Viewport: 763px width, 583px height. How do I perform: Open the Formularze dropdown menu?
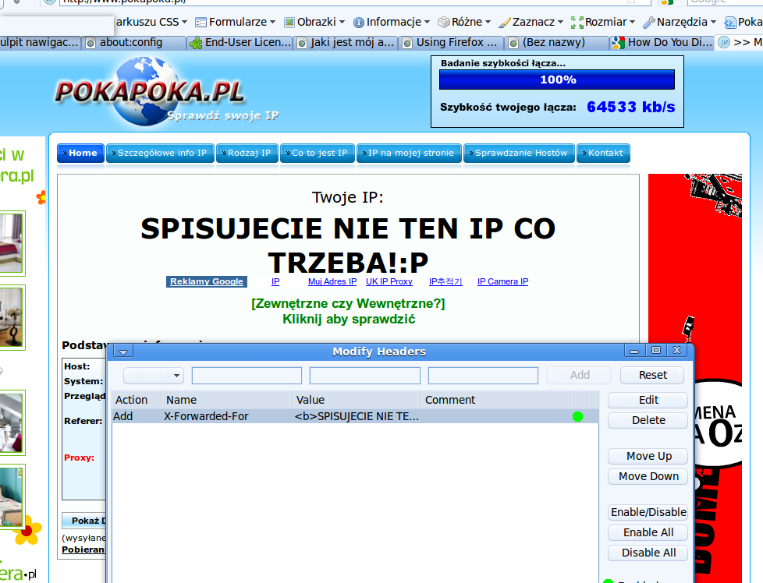236,22
